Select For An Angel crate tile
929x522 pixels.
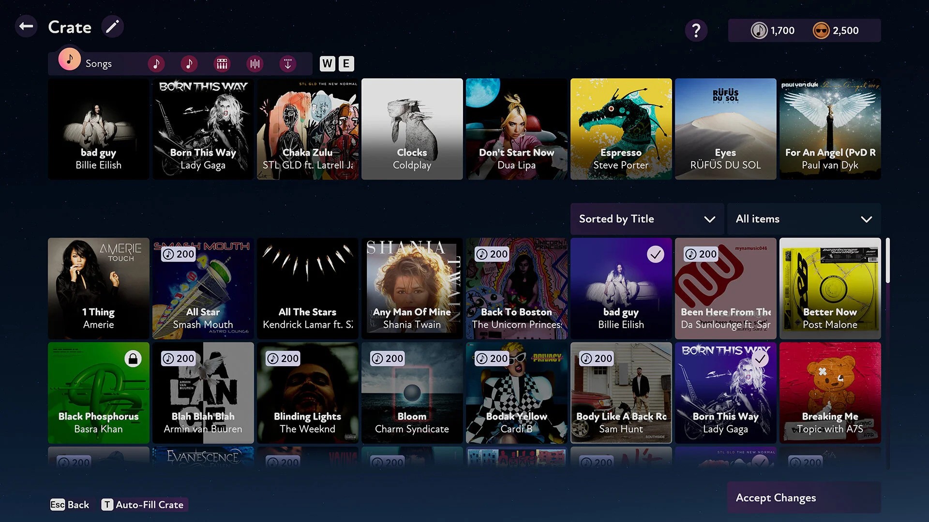[830, 129]
